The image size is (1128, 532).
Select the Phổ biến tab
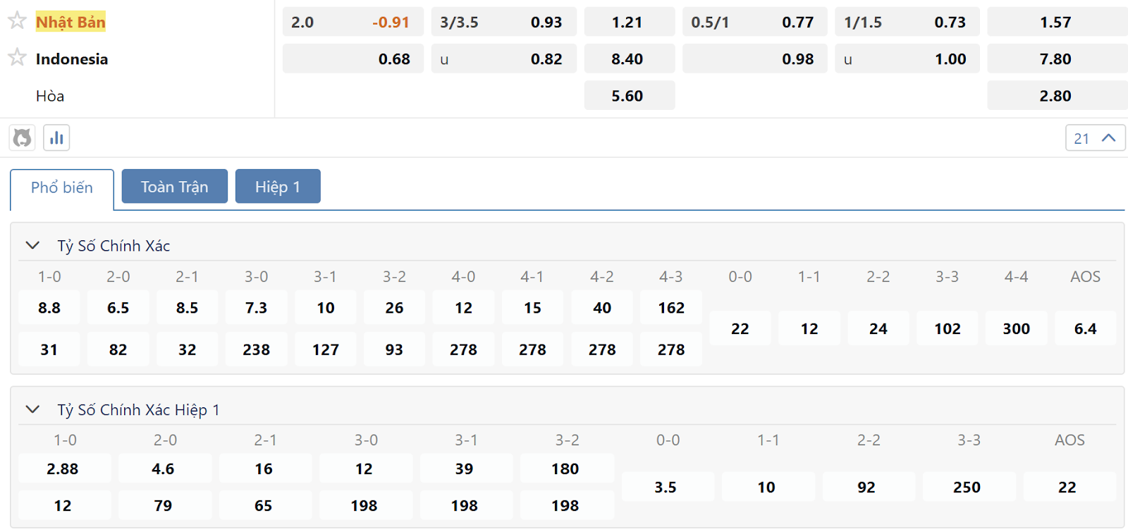(x=62, y=188)
